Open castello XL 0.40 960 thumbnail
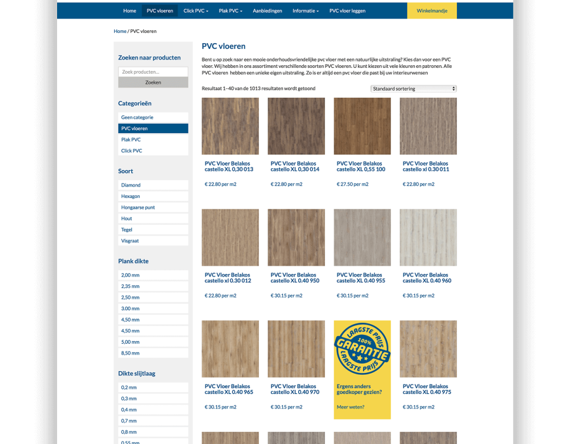571x444 pixels. tap(428, 237)
